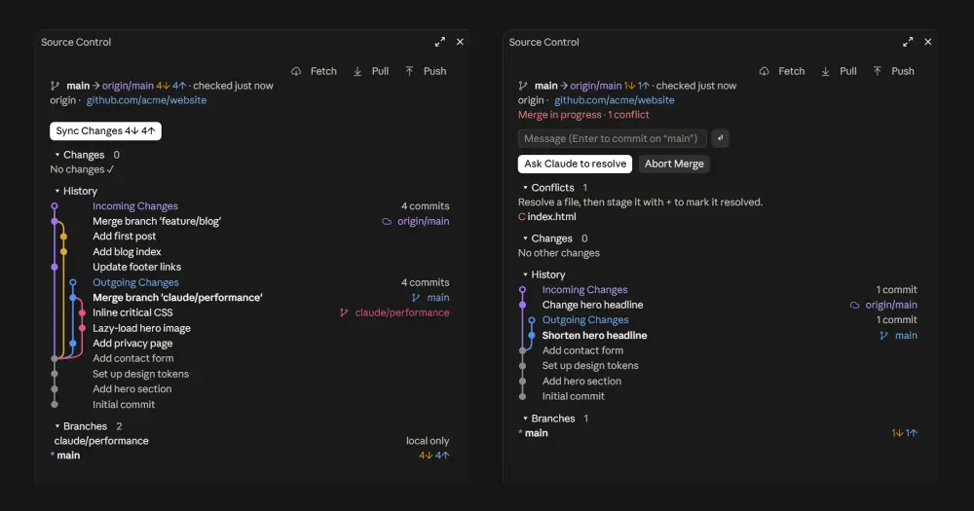974x511 pixels.
Task: Click the down-arrow Pull icon in right panel
Action: coord(826,71)
